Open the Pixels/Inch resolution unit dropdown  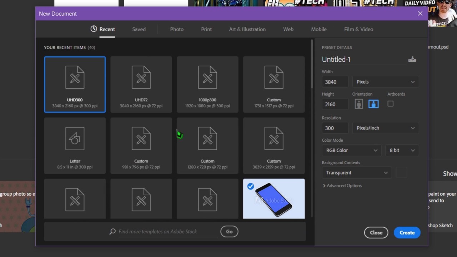click(385, 128)
